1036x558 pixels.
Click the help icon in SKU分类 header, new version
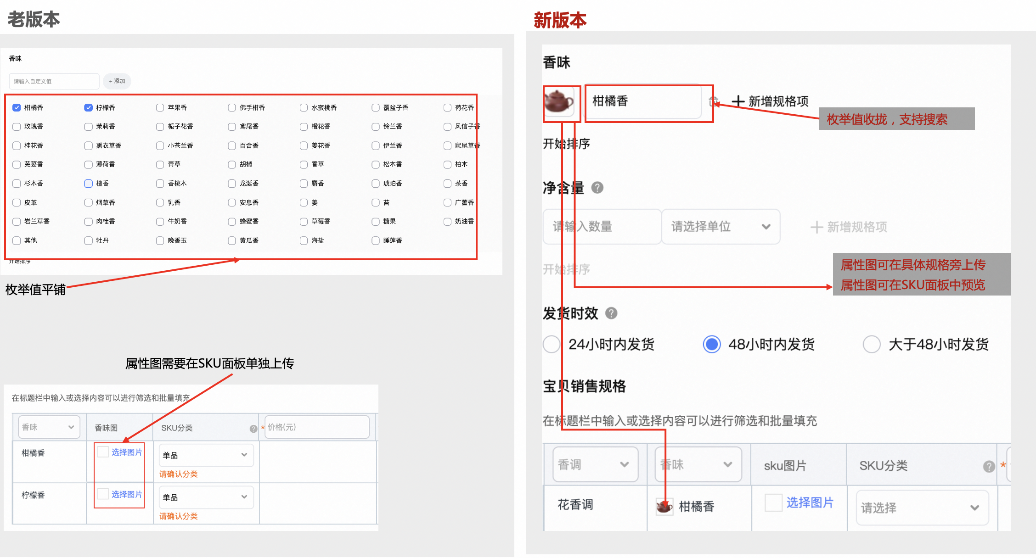click(989, 466)
